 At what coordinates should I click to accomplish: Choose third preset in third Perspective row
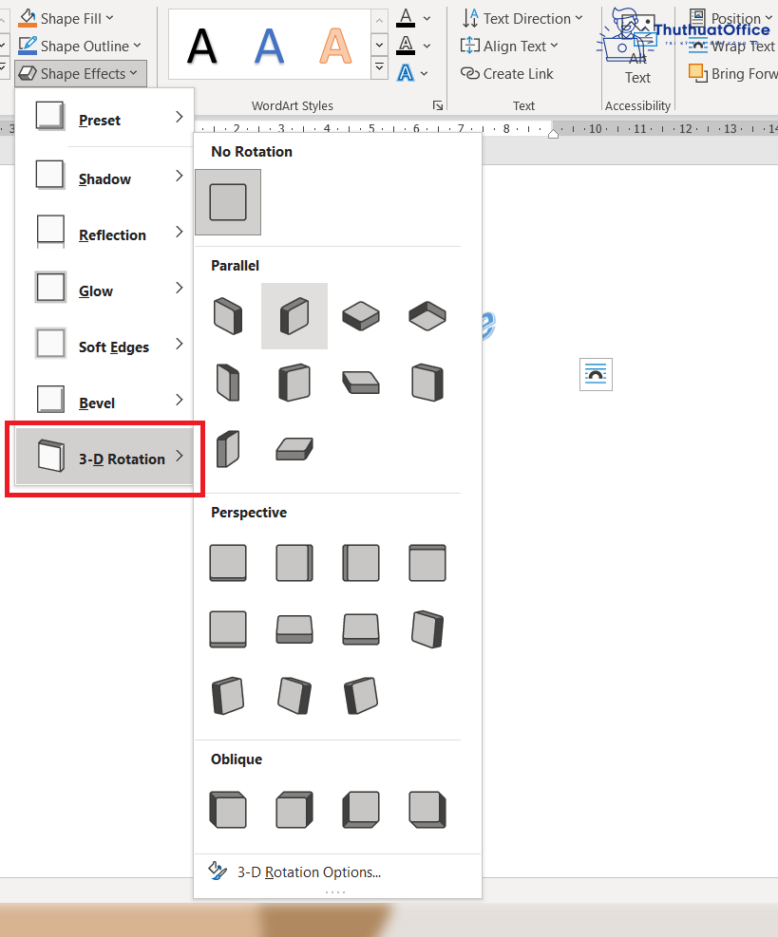(x=361, y=696)
